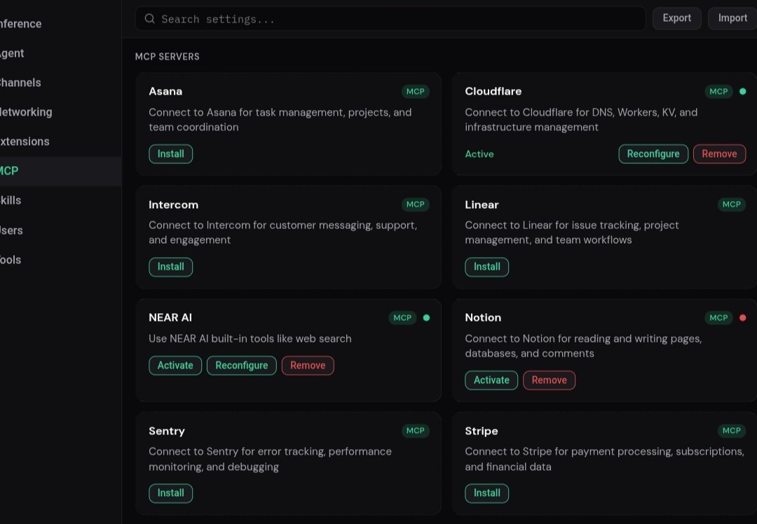Image resolution: width=757 pixels, height=524 pixels.
Task: Click the MCP badge on Sentry card
Action: pyautogui.click(x=415, y=430)
